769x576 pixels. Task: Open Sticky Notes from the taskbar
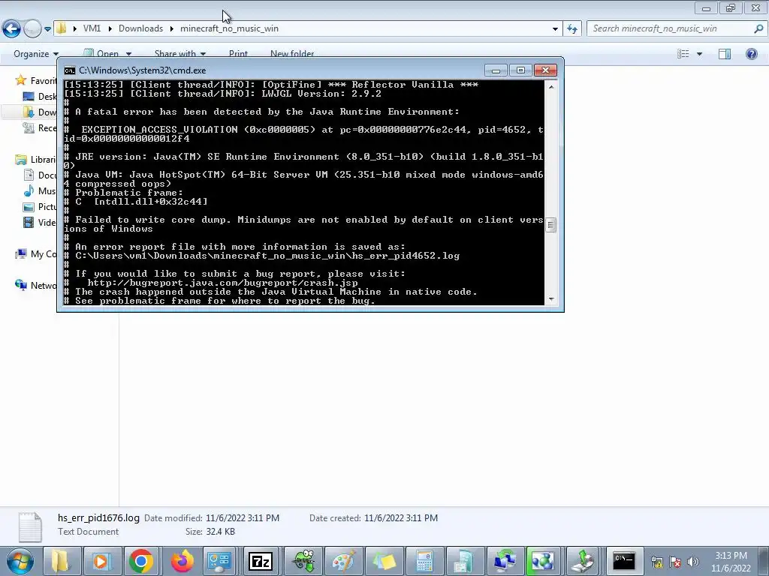tap(384, 561)
